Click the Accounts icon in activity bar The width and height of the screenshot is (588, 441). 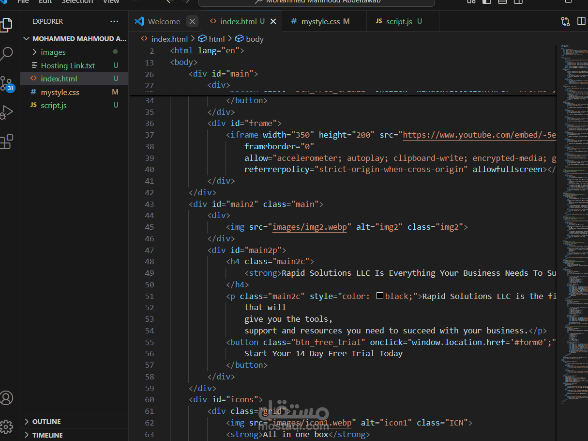[x=7, y=398]
